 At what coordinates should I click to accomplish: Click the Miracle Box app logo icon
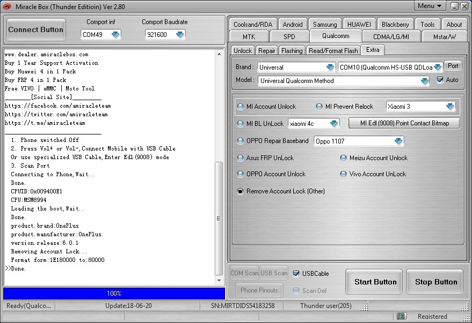click(x=7, y=6)
